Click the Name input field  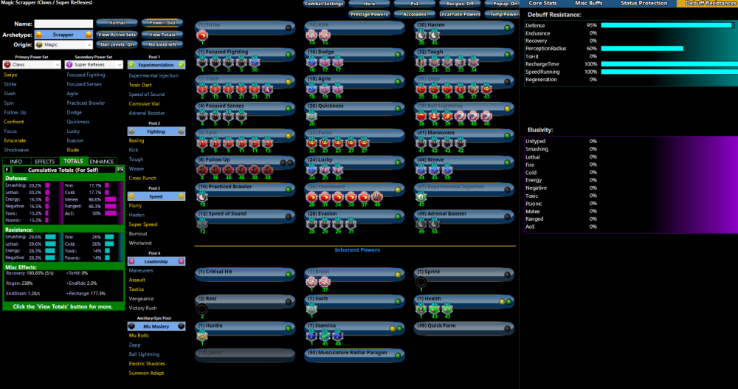63,24
